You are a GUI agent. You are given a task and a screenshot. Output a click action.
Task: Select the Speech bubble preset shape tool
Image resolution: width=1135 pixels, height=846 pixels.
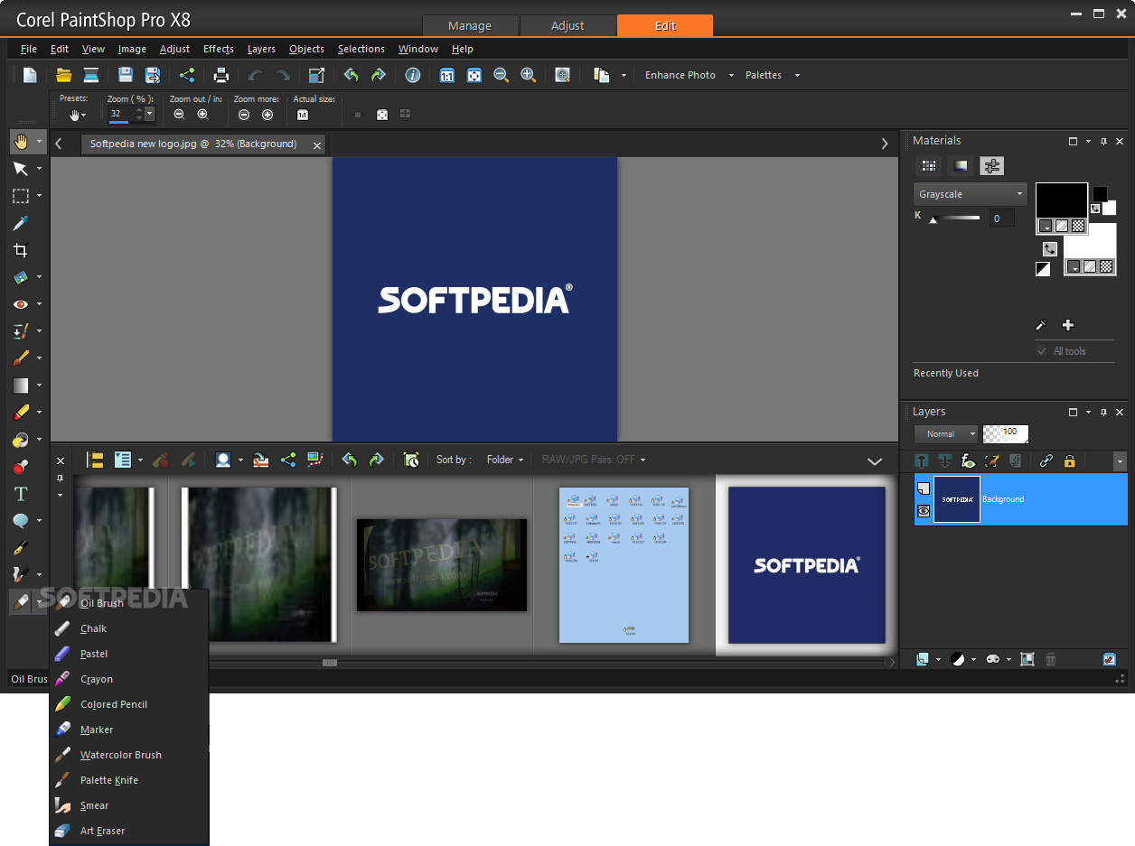click(x=21, y=521)
